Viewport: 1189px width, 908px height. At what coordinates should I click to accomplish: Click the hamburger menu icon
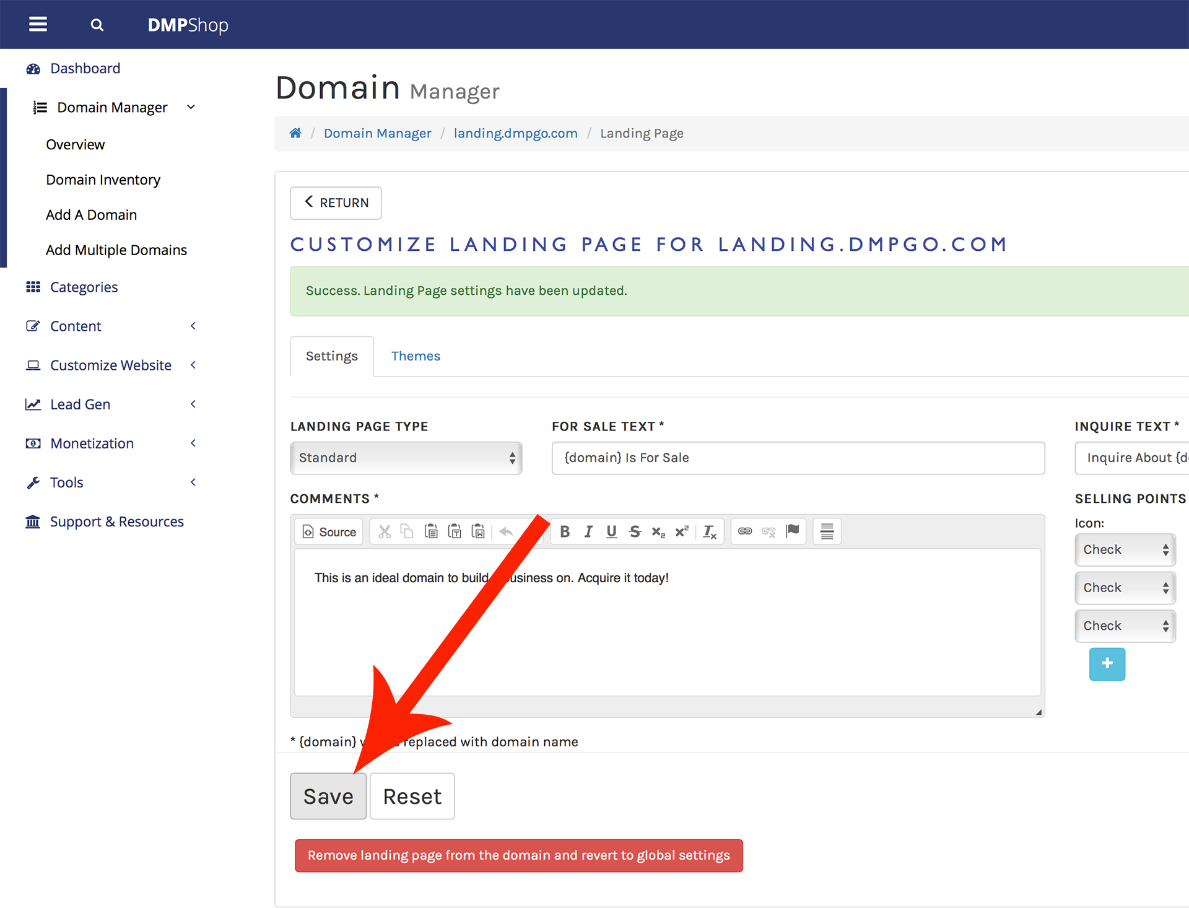(x=38, y=25)
